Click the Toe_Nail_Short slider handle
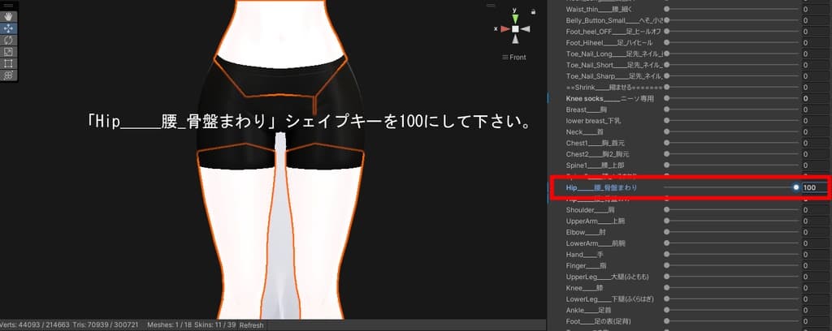The height and width of the screenshot is (331, 832). tap(667, 65)
